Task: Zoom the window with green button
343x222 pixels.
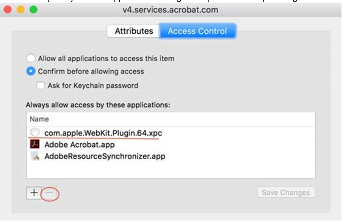Action: coord(33,9)
